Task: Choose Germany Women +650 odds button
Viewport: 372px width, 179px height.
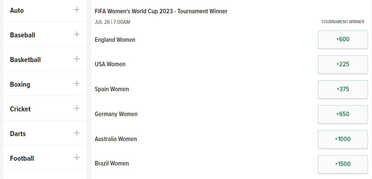Action: tap(343, 114)
